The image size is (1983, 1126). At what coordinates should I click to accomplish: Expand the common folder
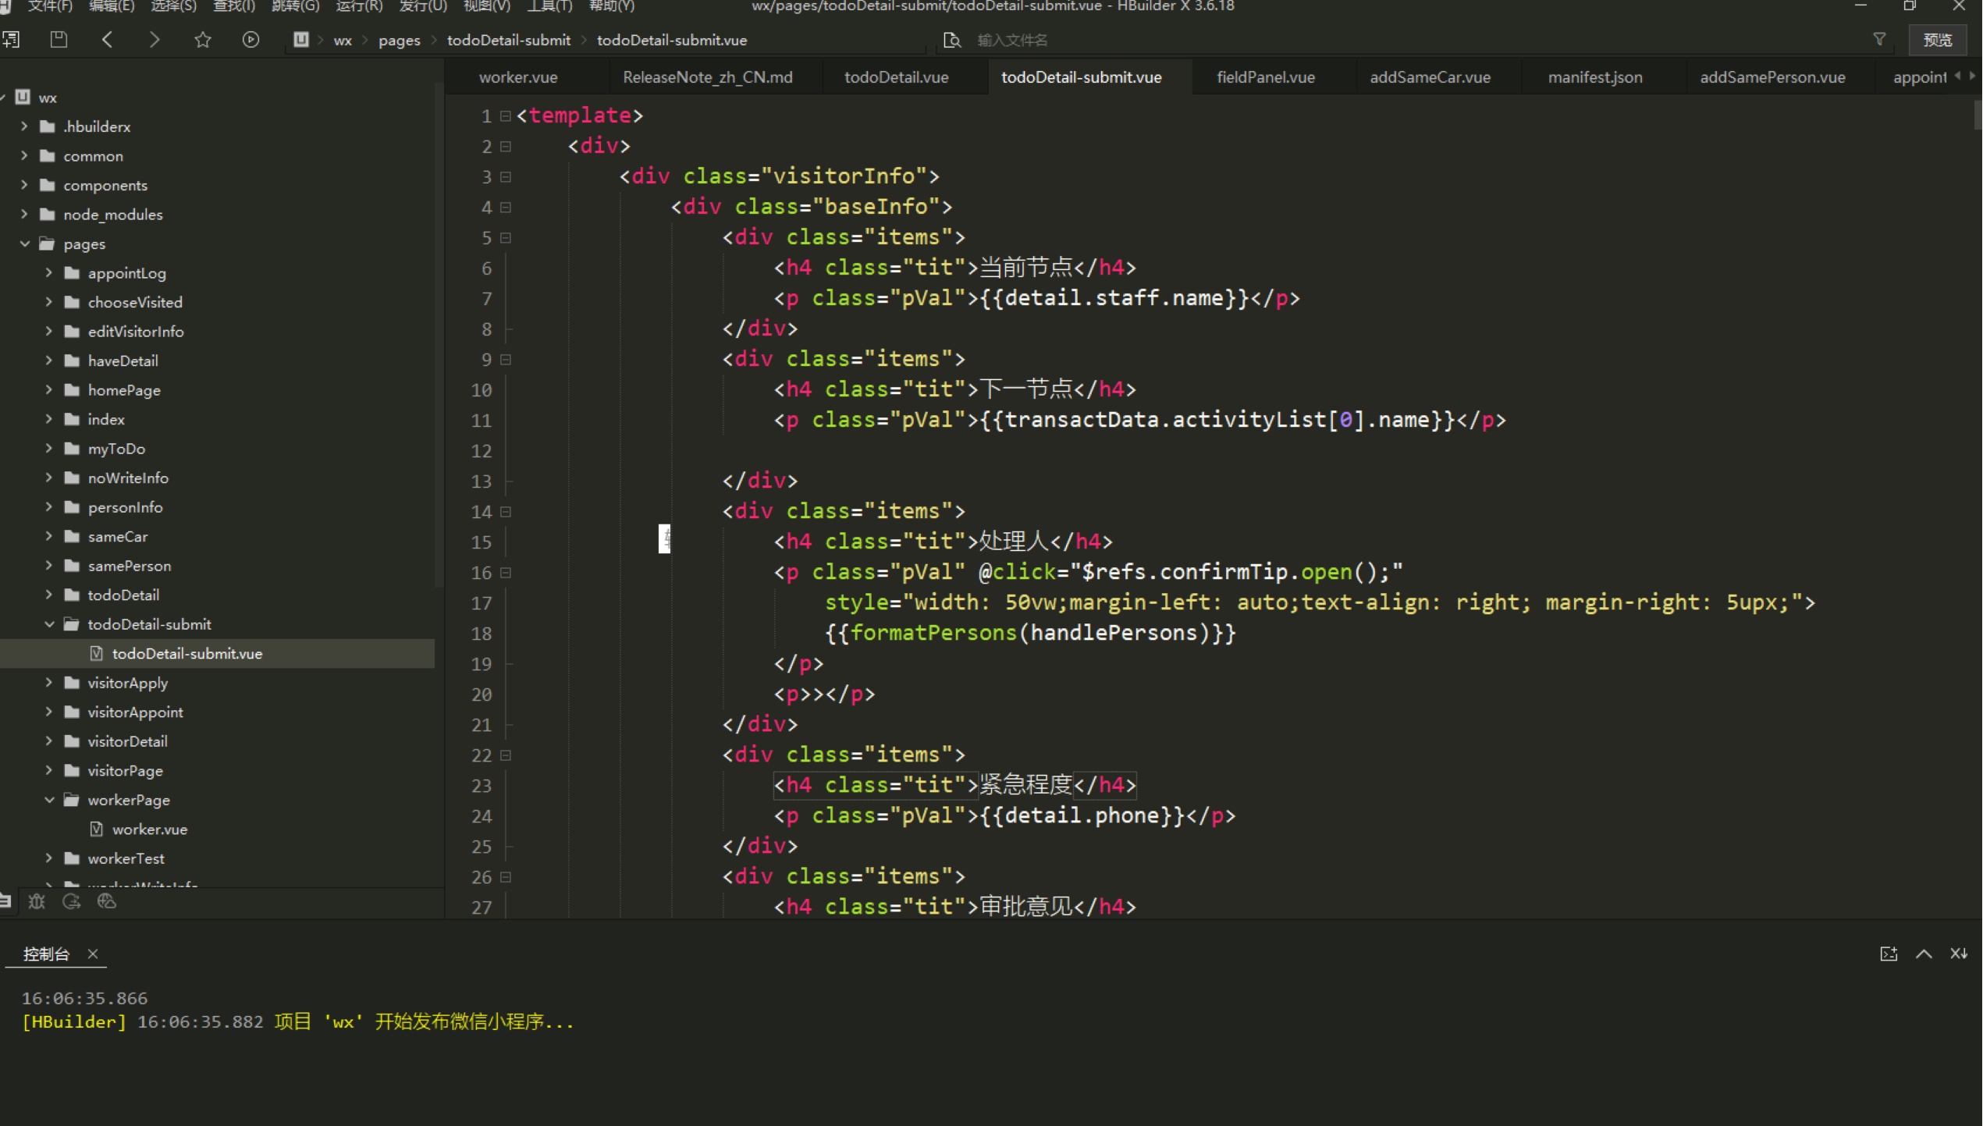pos(24,155)
